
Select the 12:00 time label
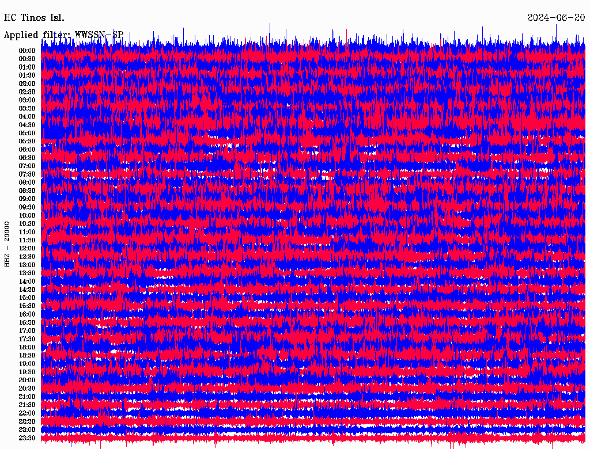[x=27, y=249]
